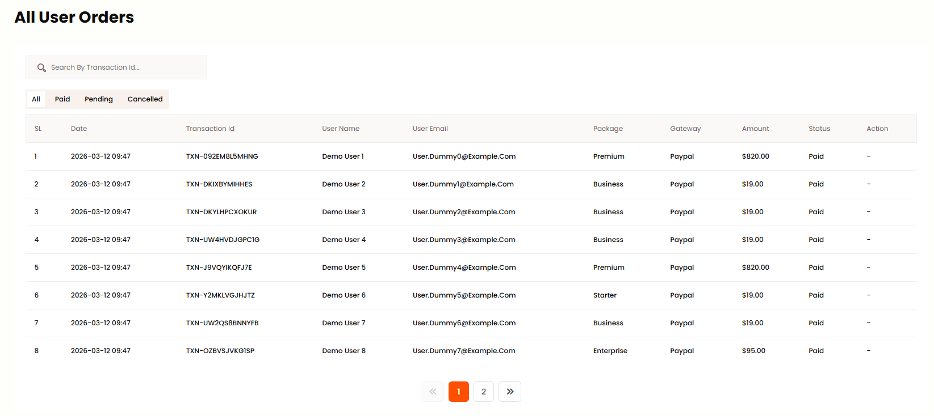Image resolution: width=934 pixels, height=416 pixels.
Task: Click email User.Dummy7@Example.Com
Action: tap(464, 351)
